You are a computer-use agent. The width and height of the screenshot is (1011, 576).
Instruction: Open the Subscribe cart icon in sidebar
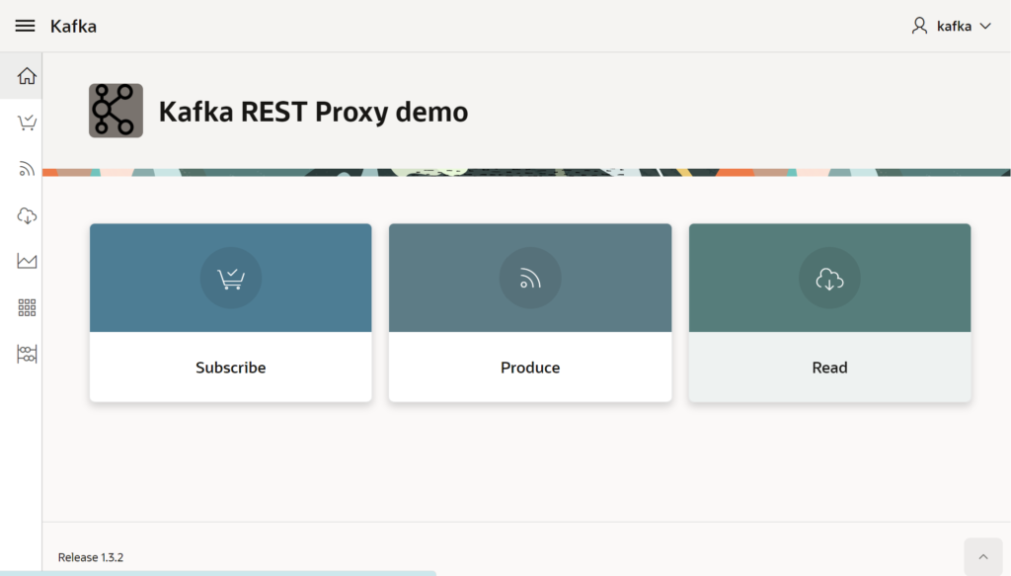click(27, 123)
